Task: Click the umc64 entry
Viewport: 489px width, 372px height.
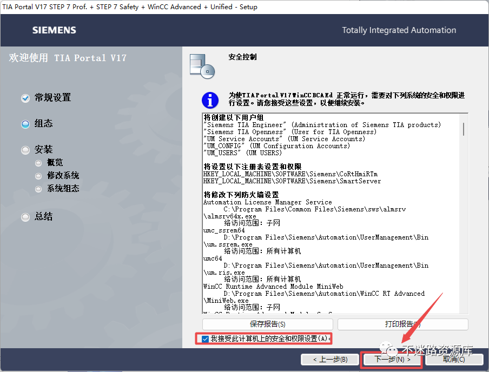Action: (x=213, y=258)
